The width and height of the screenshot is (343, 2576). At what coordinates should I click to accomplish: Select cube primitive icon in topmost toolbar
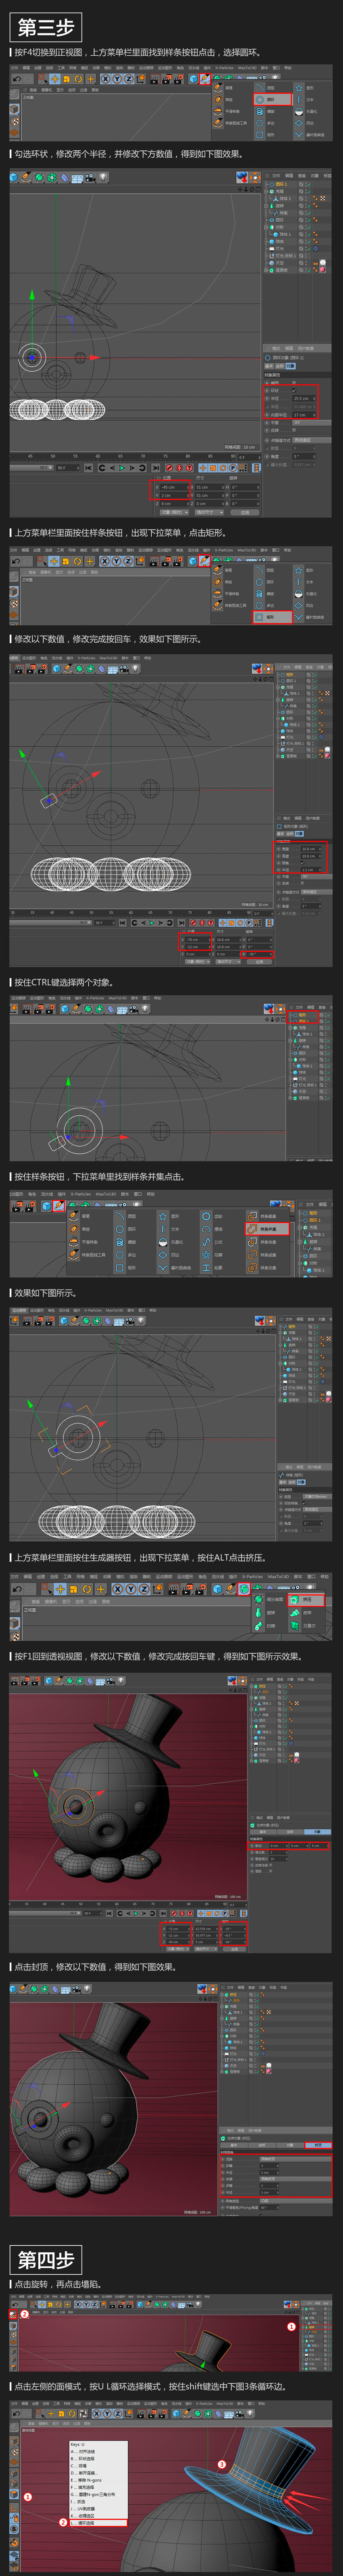click(x=193, y=79)
